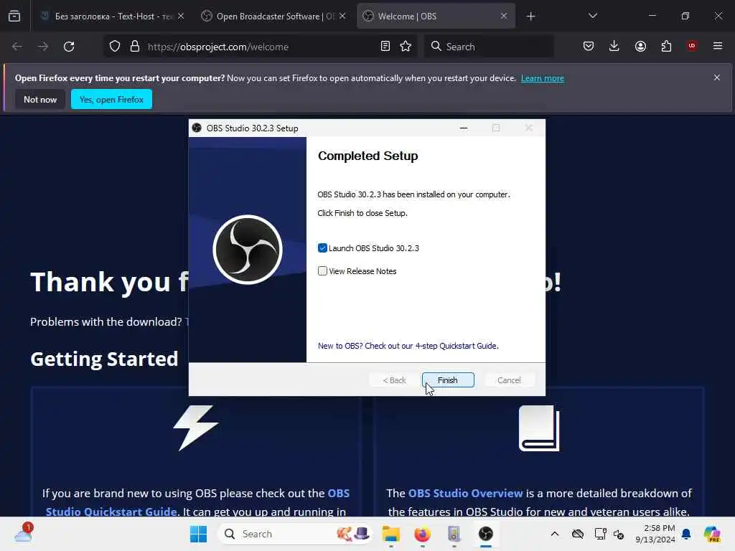Expand the list all tabs dropdown

[x=593, y=16]
